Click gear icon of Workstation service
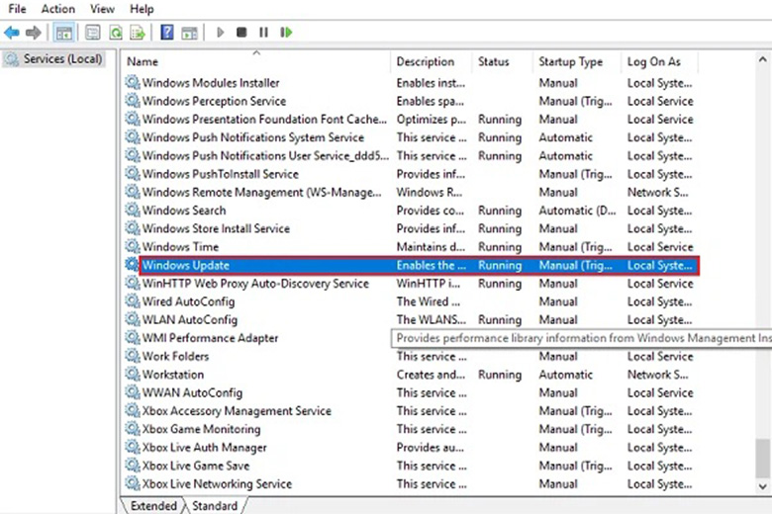 click(132, 374)
